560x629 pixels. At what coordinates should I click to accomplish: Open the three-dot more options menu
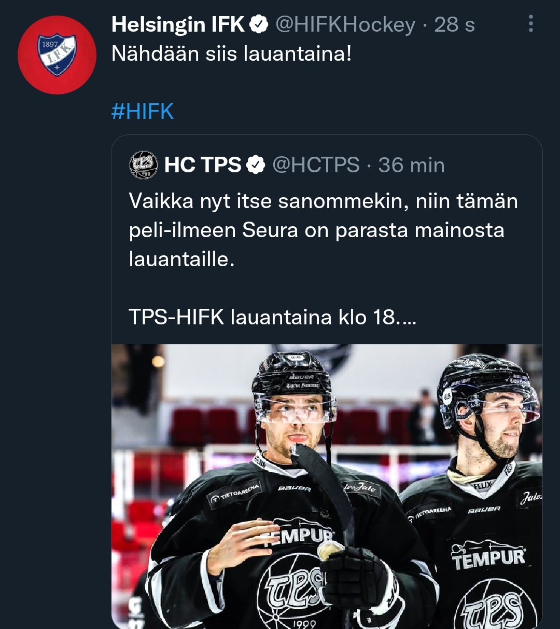coord(530,24)
